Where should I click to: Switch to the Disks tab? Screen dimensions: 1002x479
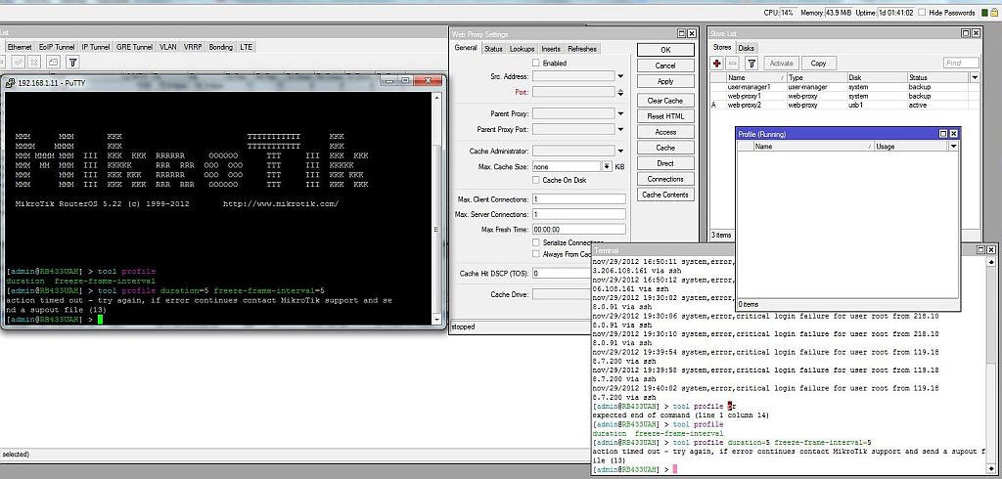746,48
